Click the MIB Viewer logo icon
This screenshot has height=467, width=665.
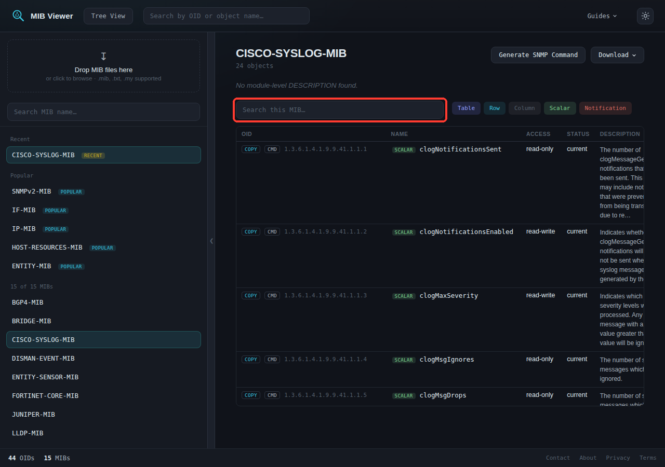[x=18, y=16]
